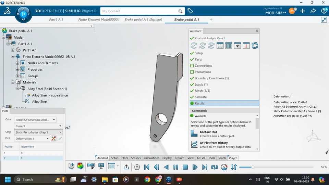Select the Results step in Assistant
Viewport: 329px width, 185px height.
[x=224, y=103]
